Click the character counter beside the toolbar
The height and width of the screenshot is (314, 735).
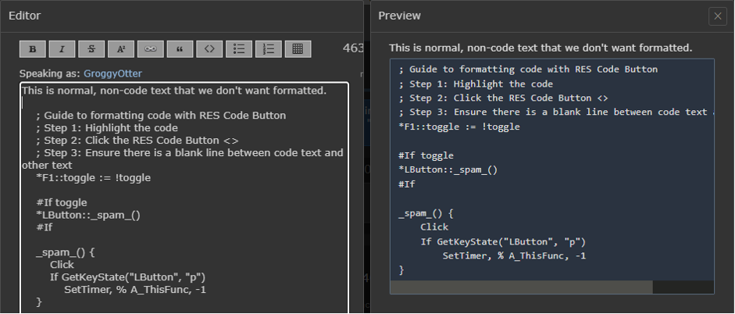(x=353, y=48)
